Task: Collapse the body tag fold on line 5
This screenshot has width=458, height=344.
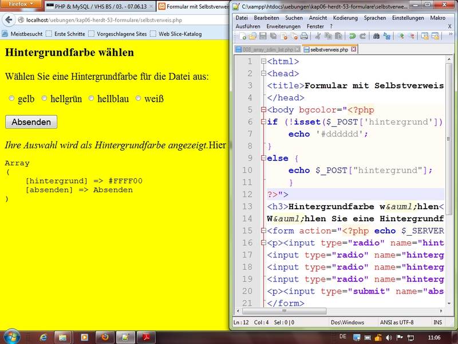Action: 263,110
